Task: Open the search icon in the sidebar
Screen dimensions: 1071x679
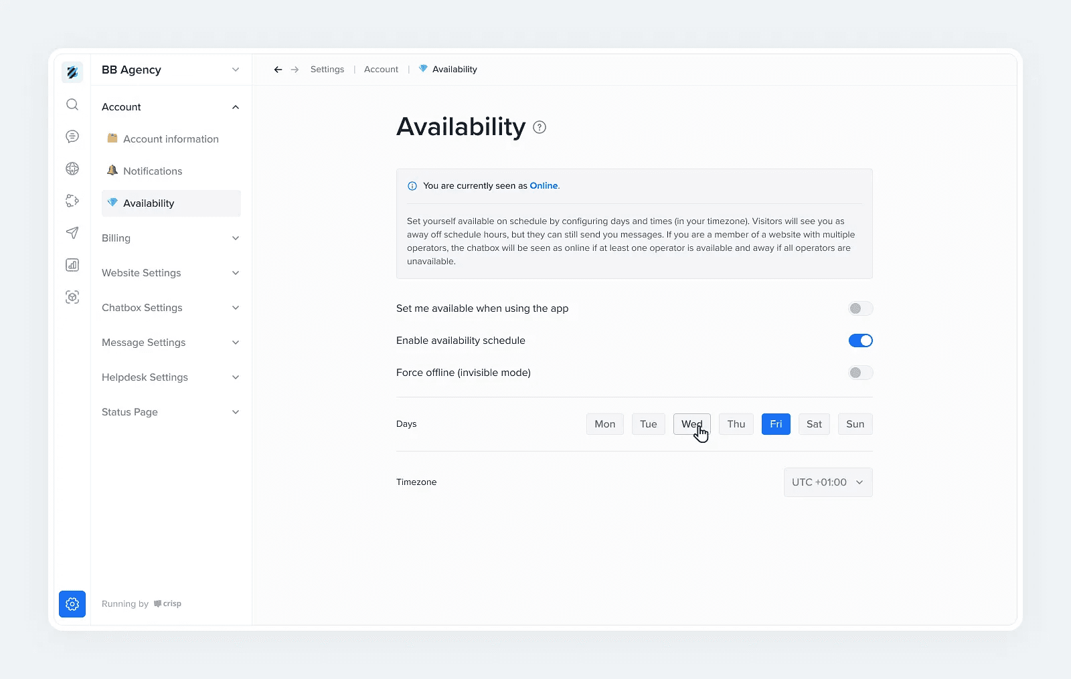Action: click(x=72, y=104)
